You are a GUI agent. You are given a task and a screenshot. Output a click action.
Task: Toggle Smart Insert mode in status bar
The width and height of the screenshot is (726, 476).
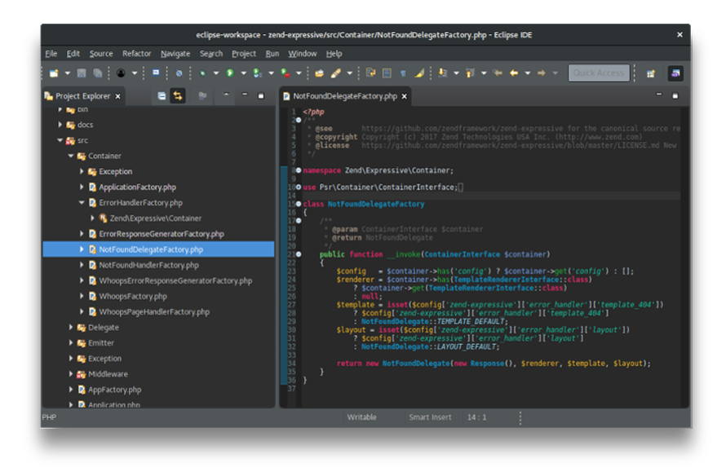pos(430,416)
